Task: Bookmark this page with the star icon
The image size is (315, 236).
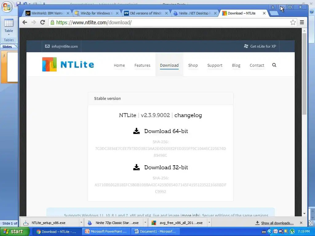Action: pos(293,22)
